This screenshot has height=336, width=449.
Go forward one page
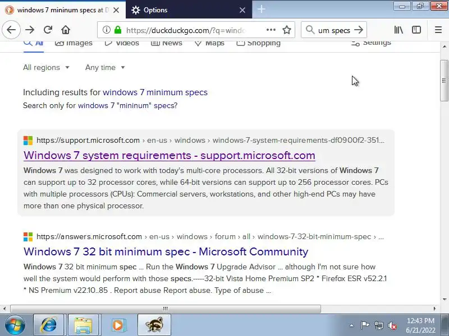pyautogui.click(x=30, y=30)
